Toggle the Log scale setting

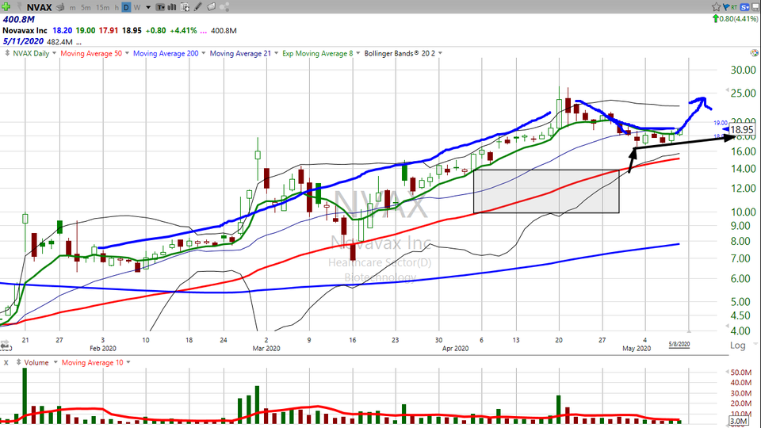(736, 346)
